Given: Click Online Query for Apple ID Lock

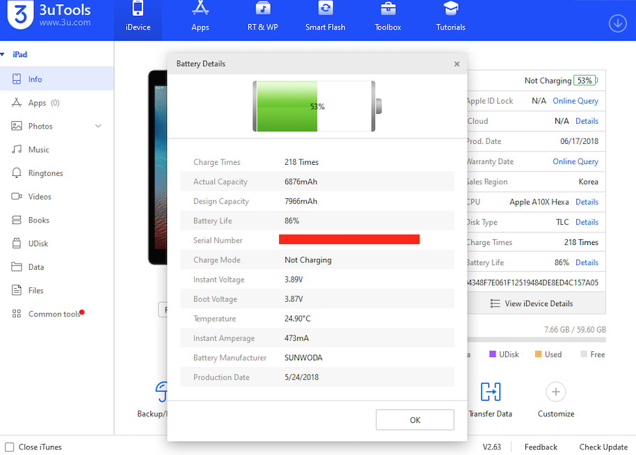Looking at the screenshot, I should pos(575,101).
